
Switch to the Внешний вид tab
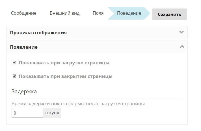(x=64, y=13)
